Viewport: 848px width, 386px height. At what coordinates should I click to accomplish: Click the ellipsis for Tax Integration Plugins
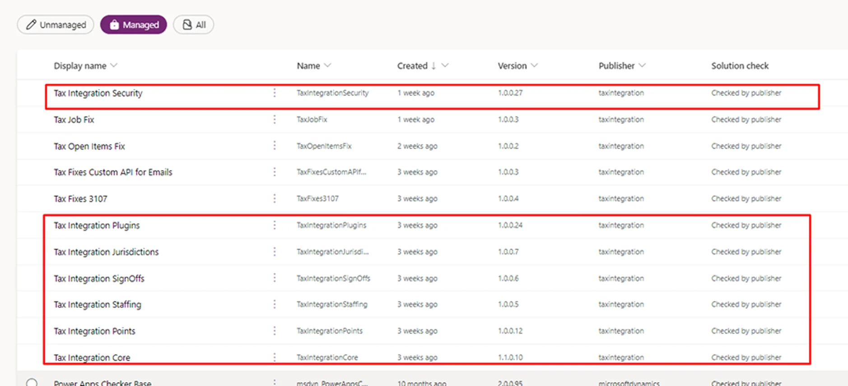(275, 225)
